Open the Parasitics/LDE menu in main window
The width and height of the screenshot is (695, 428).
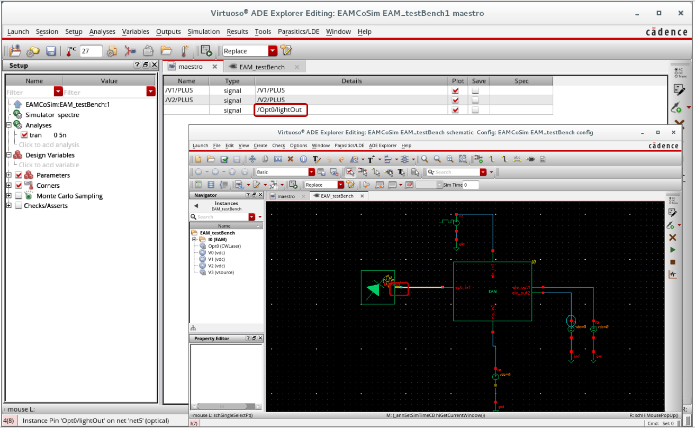pos(299,32)
